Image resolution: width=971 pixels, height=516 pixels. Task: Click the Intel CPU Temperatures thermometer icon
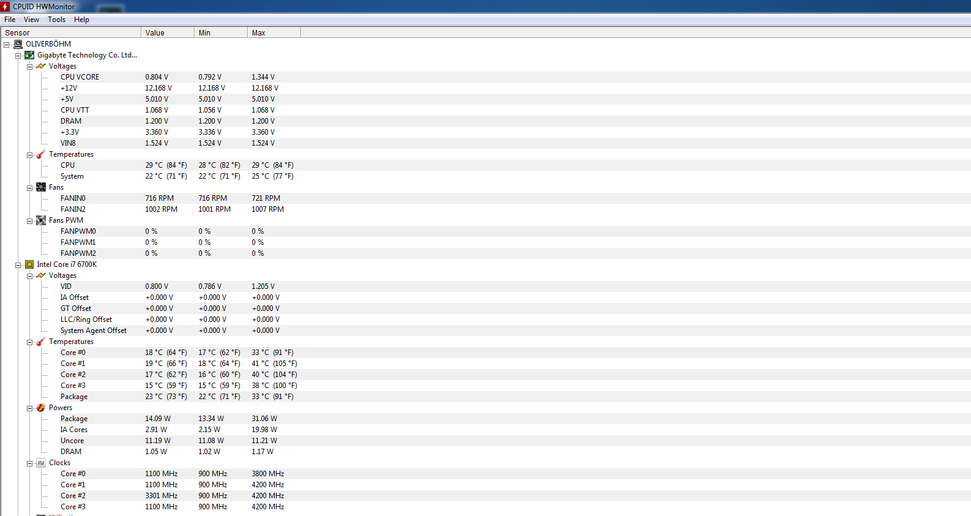coord(41,342)
